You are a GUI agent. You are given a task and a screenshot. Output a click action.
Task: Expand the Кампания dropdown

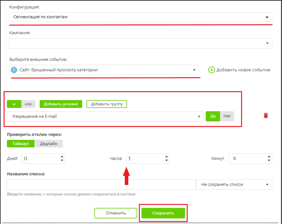click(x=140, y=43)
